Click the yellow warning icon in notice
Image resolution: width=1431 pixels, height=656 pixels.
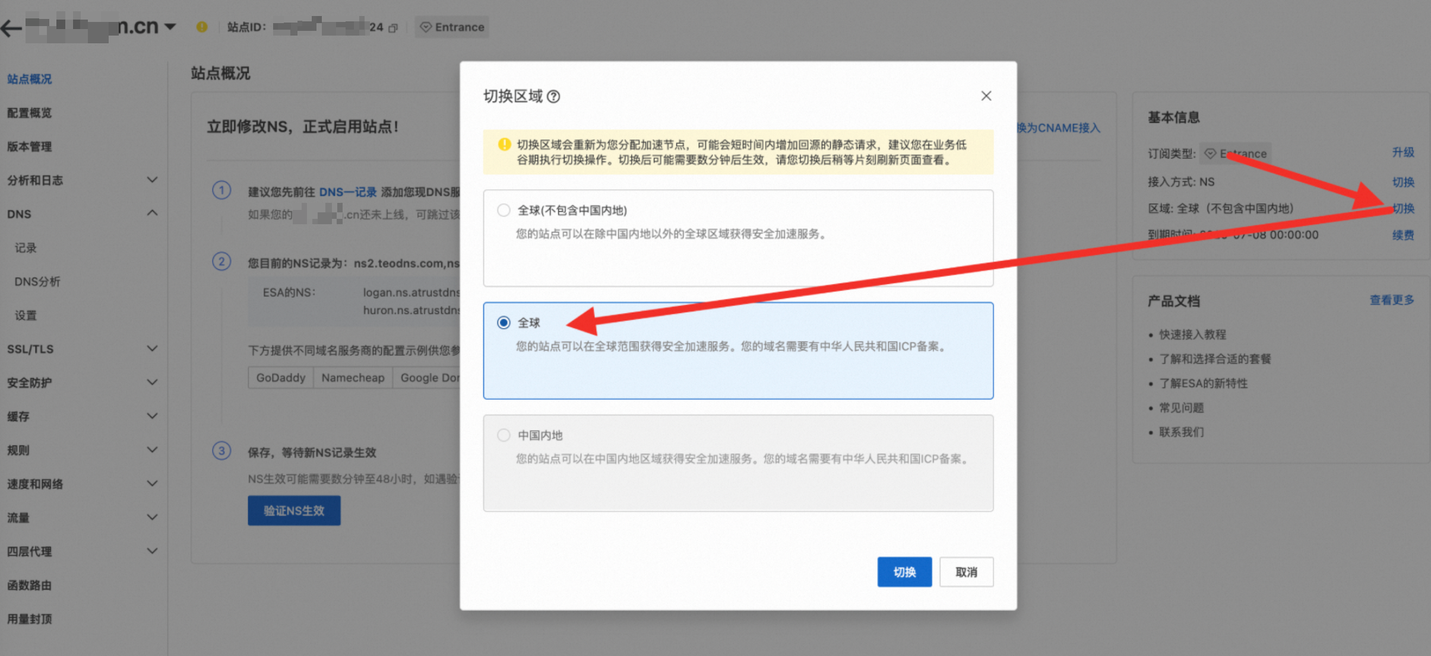[504, 144]
